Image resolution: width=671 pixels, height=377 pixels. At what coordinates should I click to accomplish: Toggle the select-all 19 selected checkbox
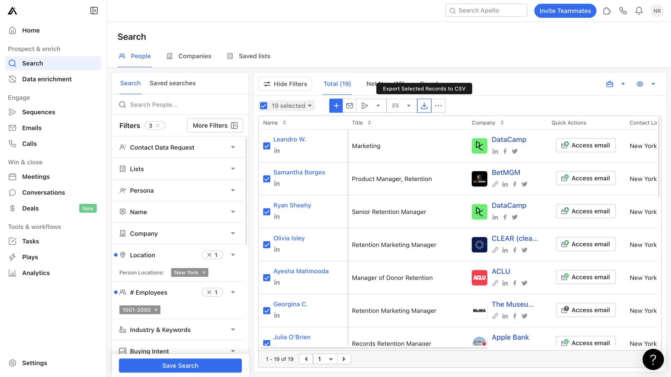(x=264, y=106)
